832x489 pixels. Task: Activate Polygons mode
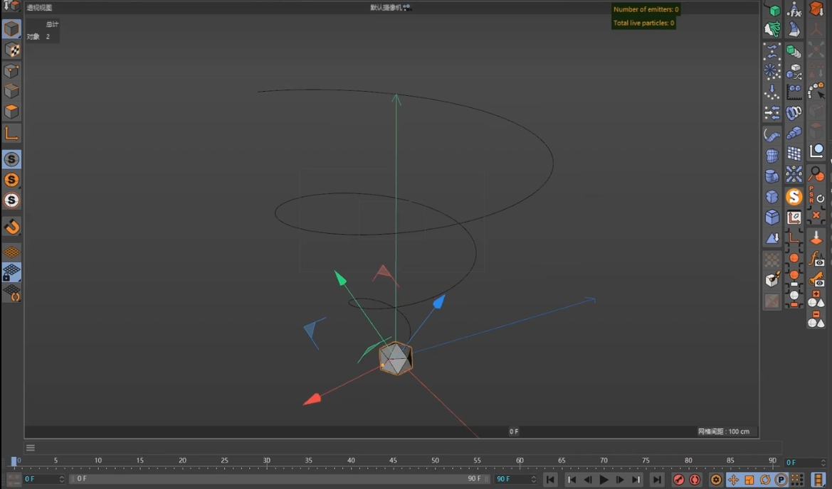point(11,112)
